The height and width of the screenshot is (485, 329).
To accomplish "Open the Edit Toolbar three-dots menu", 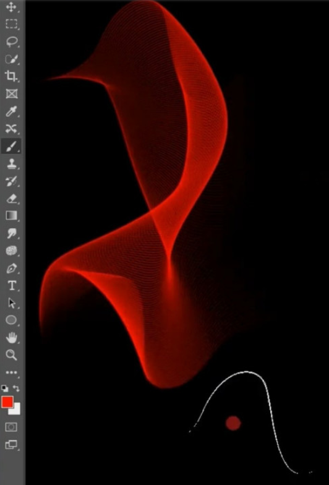I will coord(11,372).
